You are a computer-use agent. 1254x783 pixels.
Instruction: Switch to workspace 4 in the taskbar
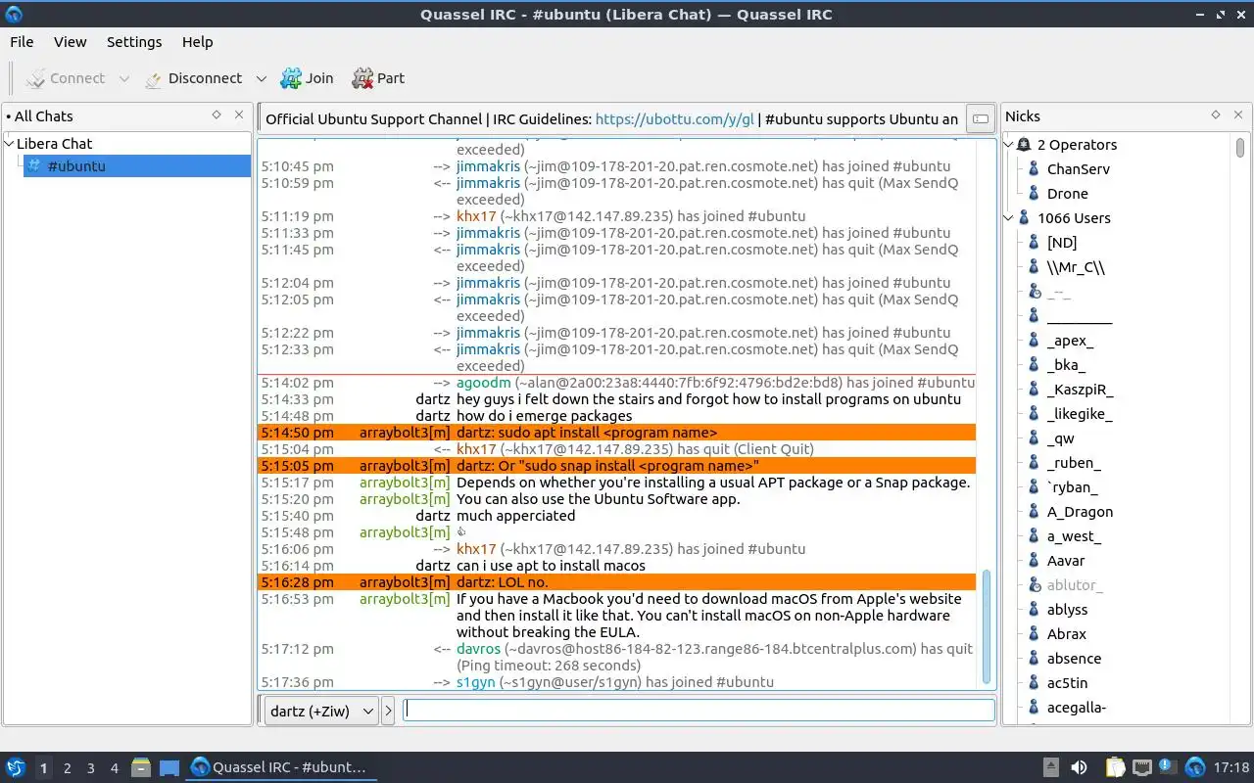pyautogui.click(x=114, y=768)
